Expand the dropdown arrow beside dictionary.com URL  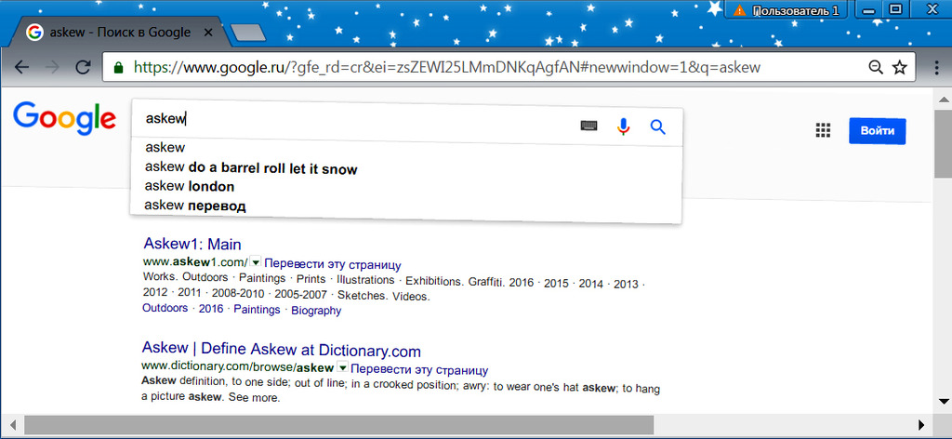point(342,367)
